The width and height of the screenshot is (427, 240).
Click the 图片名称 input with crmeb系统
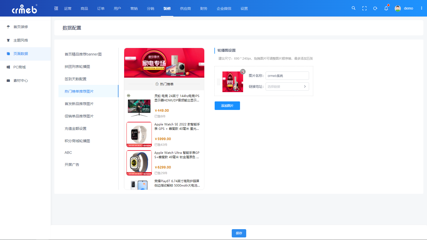[287, 76]
